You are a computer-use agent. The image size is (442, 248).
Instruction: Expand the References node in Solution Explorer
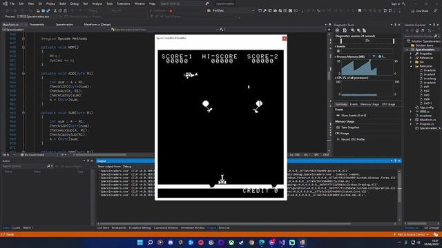(x=411, y=58)
